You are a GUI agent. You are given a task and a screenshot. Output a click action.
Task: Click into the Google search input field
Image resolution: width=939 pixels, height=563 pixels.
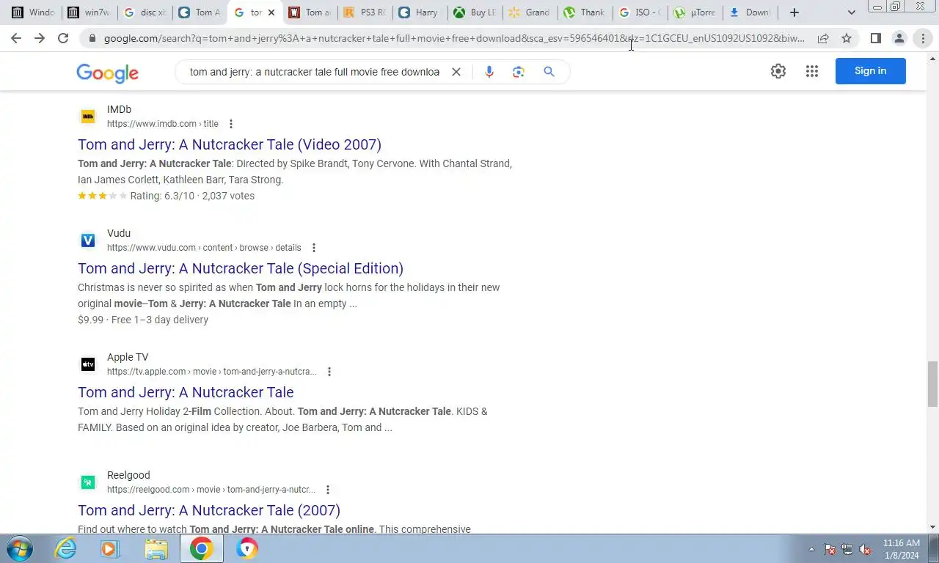pos(314,72)
